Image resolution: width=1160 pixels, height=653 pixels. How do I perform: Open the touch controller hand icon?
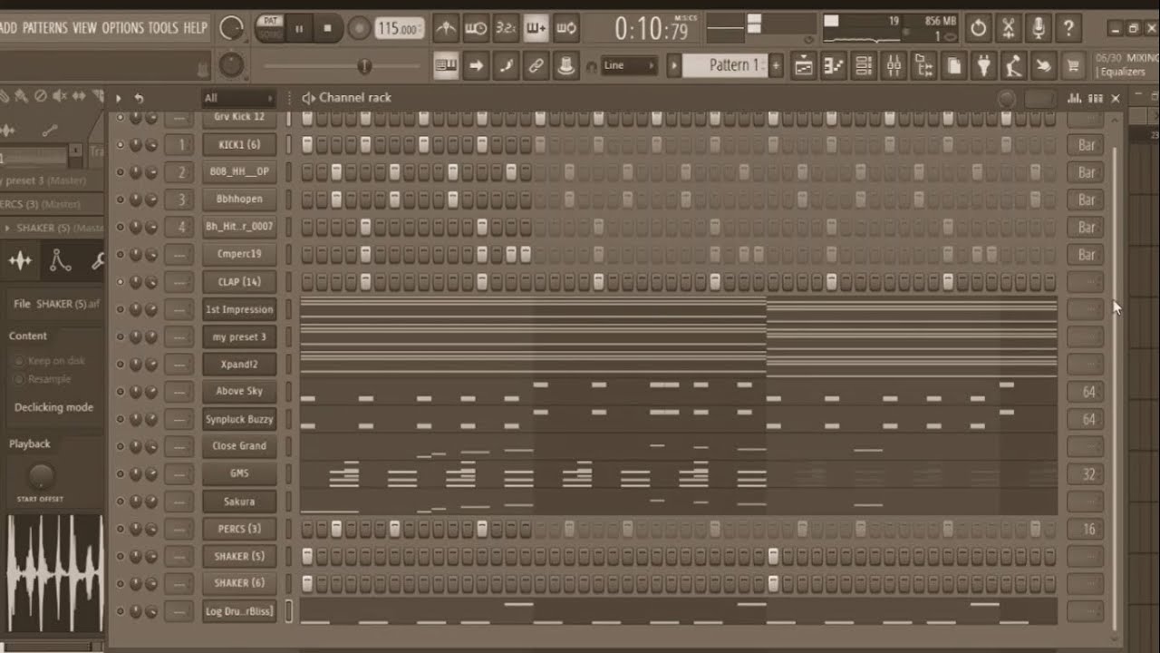[x=1043, y=65]
